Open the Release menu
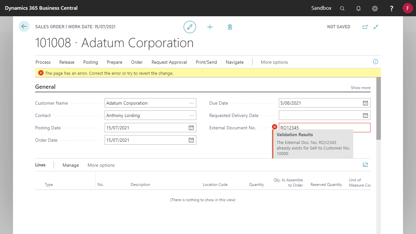This screenshot has height=234, width=416. 67,62
